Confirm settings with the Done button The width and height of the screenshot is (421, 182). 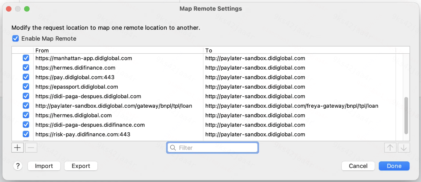coord(394,166)
